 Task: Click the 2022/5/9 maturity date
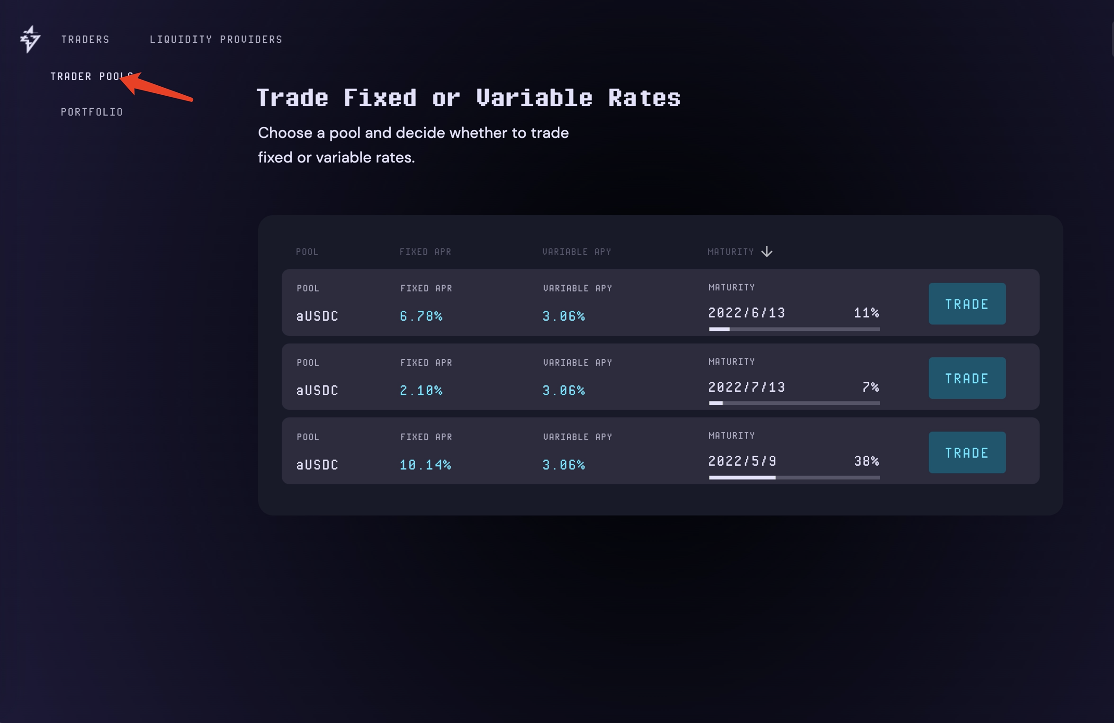[x=742, y=461]
